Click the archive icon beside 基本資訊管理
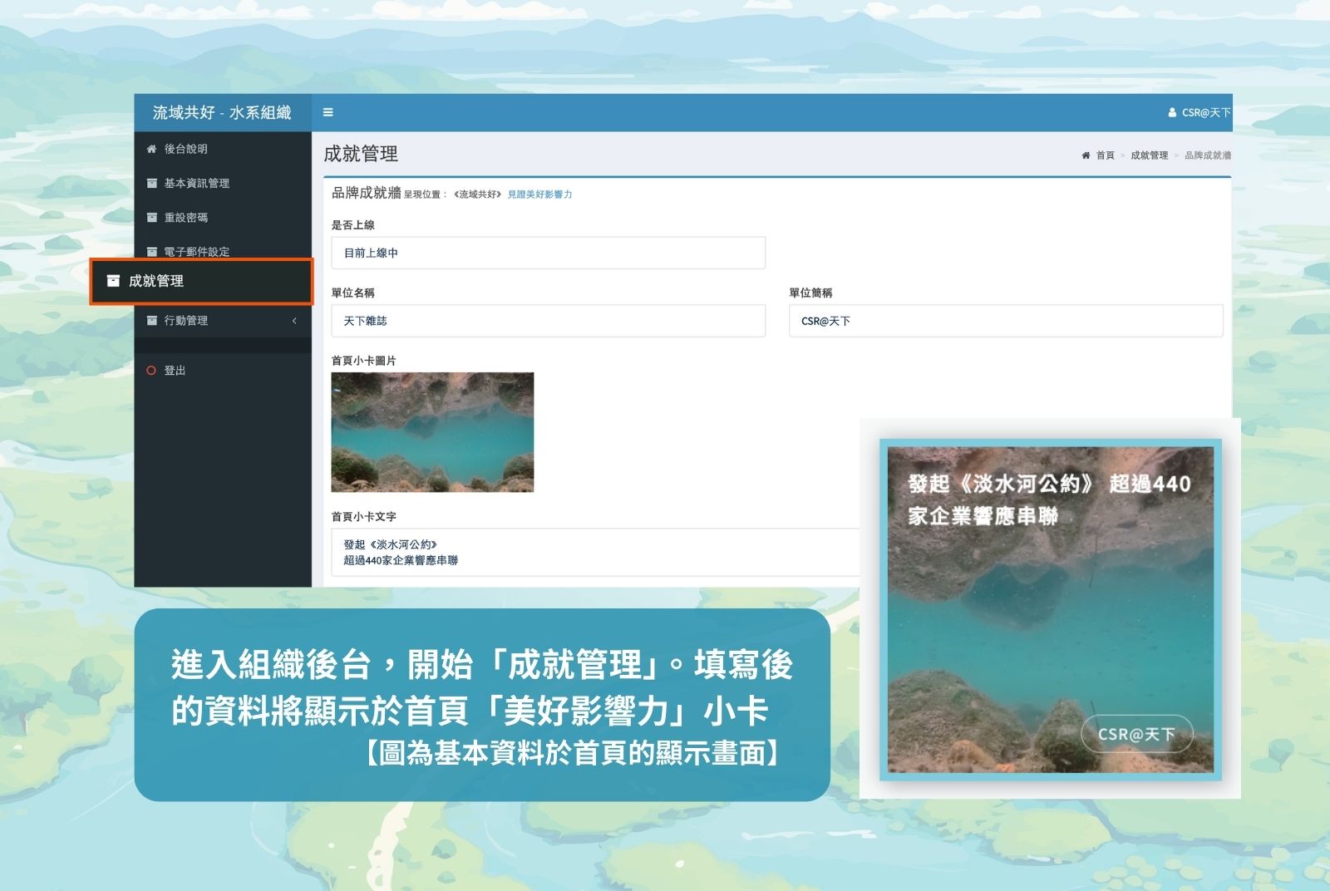Image resolution: width=1330 pixels, height=891 pixels. point(151,183)
